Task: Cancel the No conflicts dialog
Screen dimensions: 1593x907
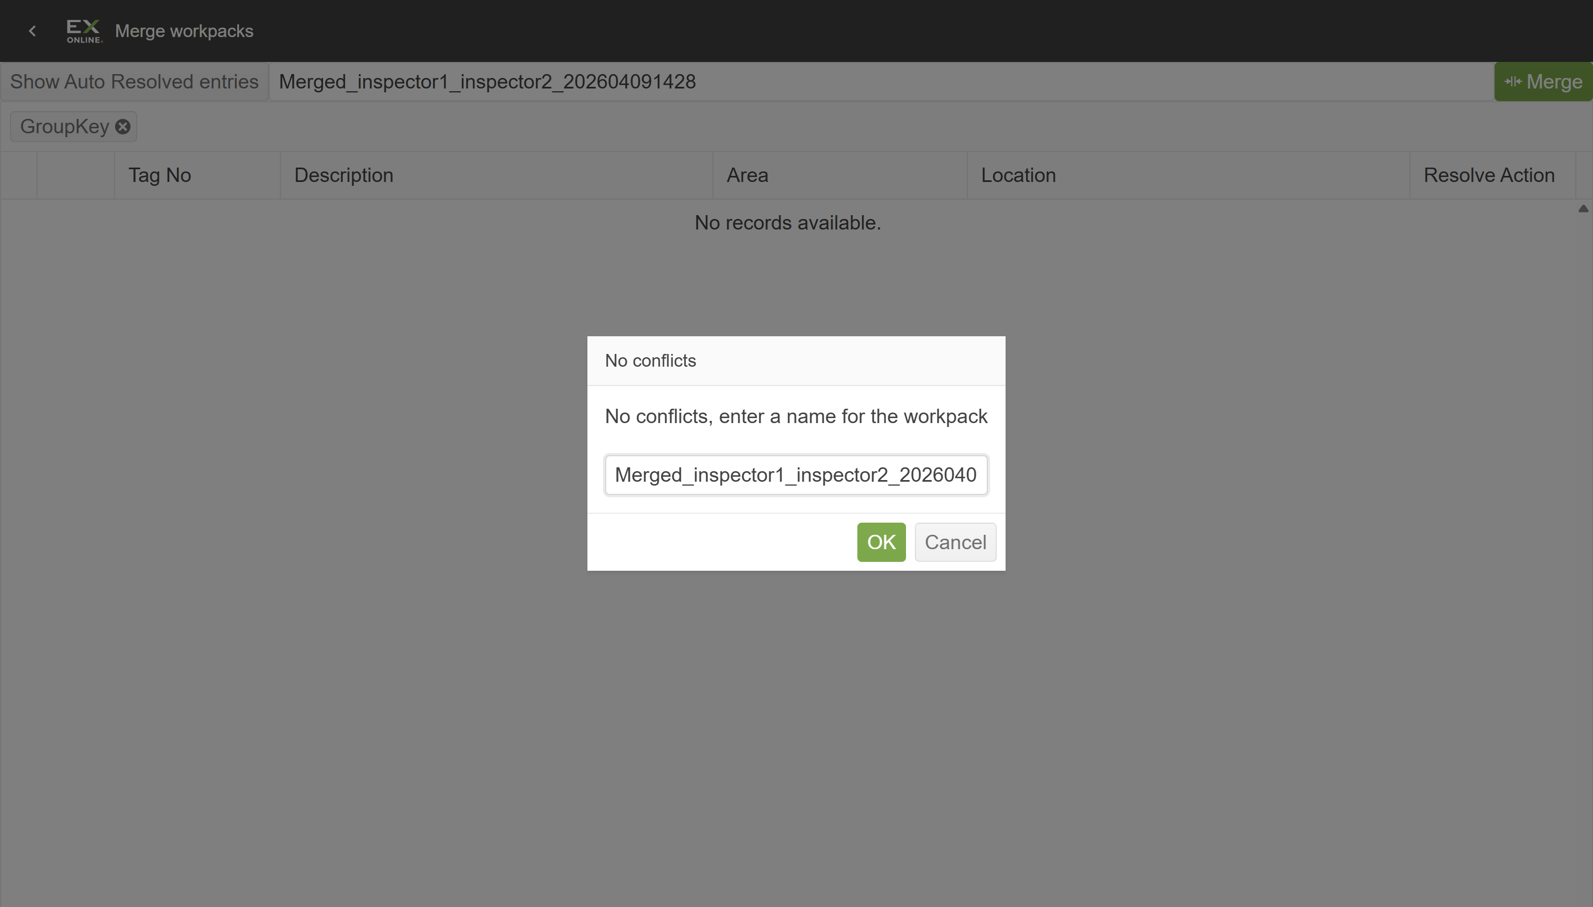Action: pos(955,542)
